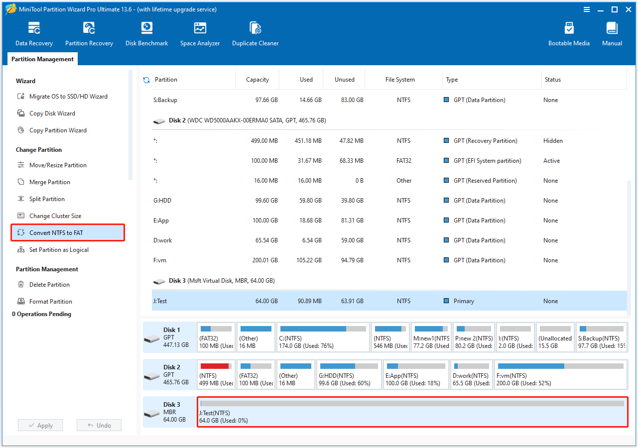Open Data Recovery tool
This screenshot has width=638, height=448.
pos(34,34)
